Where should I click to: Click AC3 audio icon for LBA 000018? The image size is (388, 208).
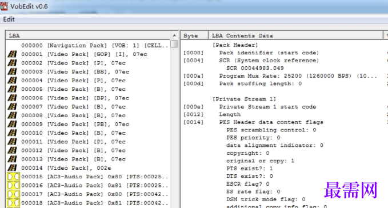pos(13,203)
